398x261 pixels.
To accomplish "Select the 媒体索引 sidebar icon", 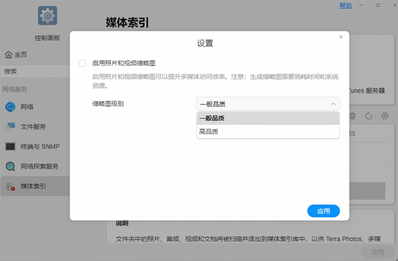I will point(10,186).
